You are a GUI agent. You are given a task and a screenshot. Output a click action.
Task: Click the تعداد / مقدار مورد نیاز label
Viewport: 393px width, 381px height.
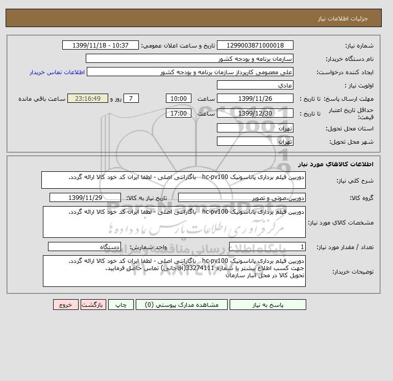345,247
